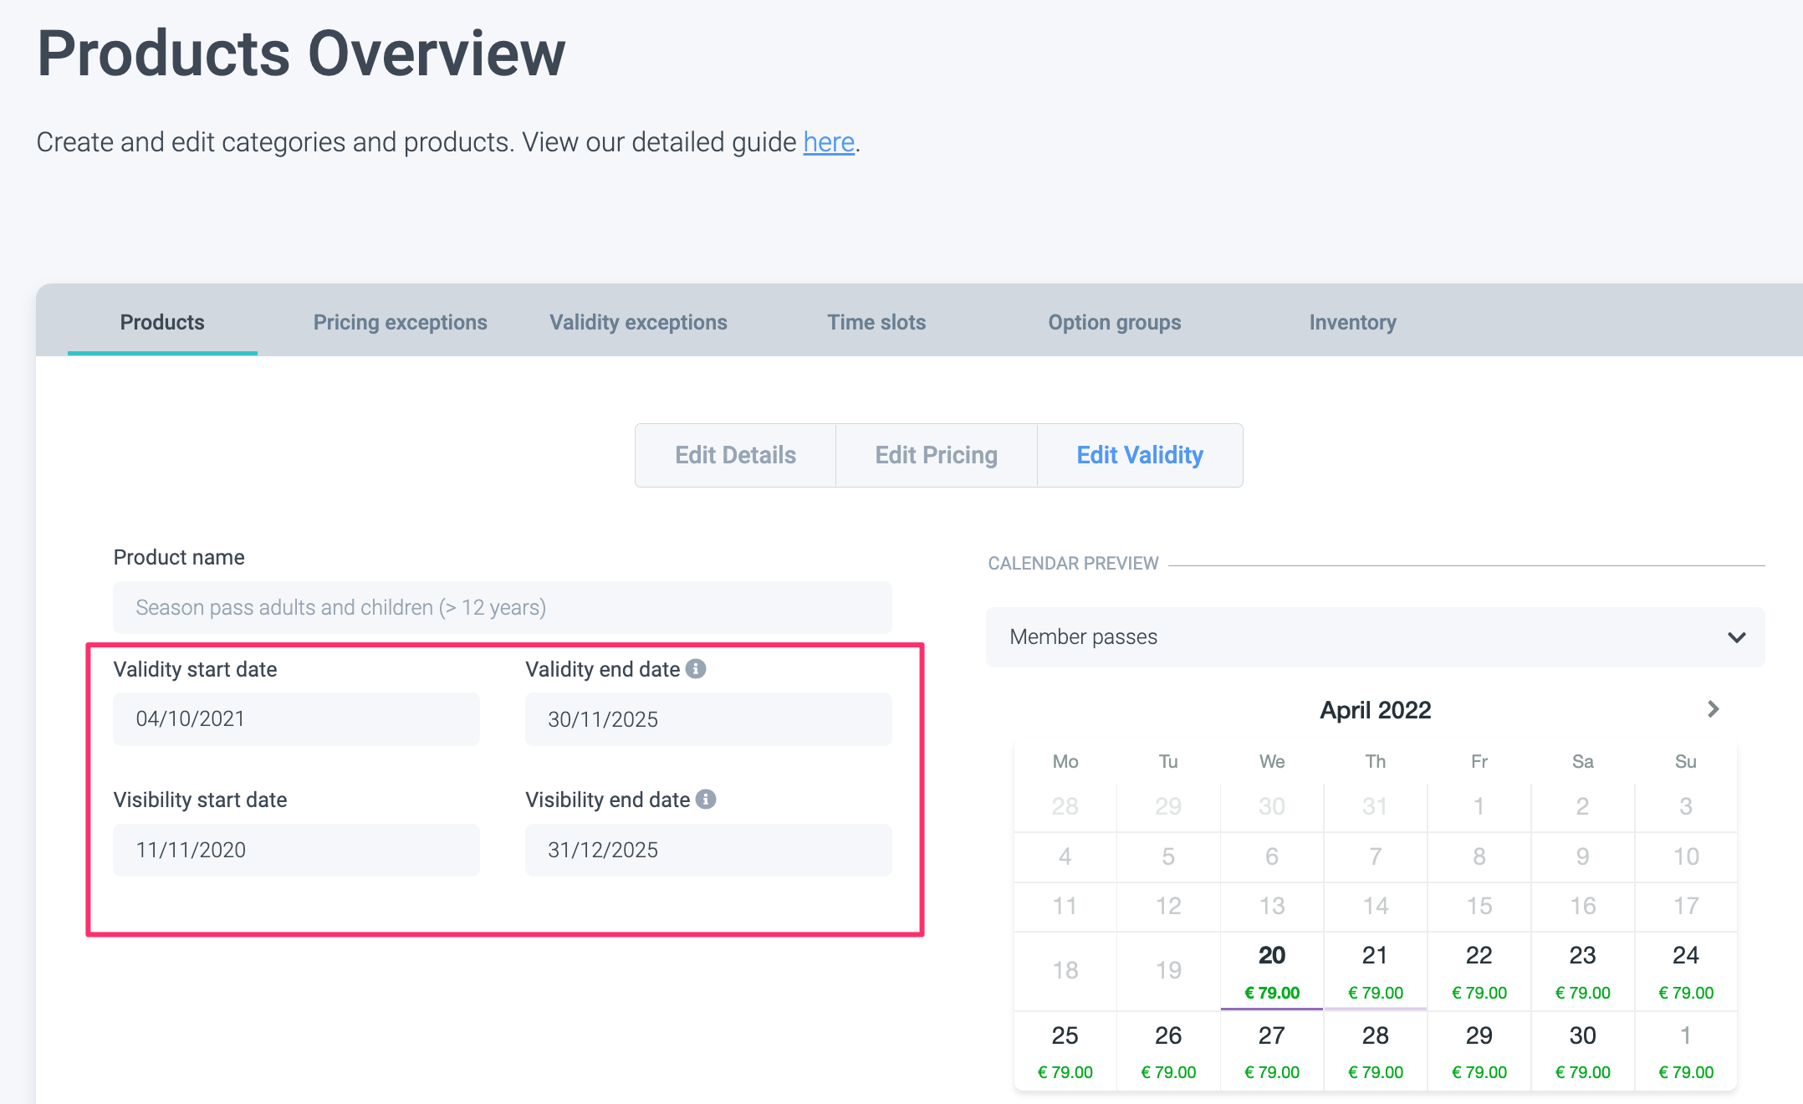Select the Time slots tab

pos(876,322)
